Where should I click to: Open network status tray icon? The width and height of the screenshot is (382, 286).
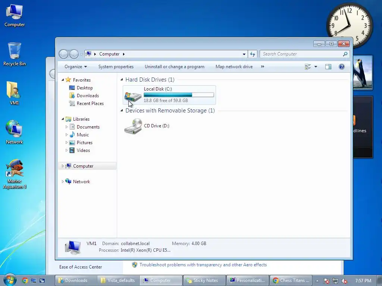point(335,281)
